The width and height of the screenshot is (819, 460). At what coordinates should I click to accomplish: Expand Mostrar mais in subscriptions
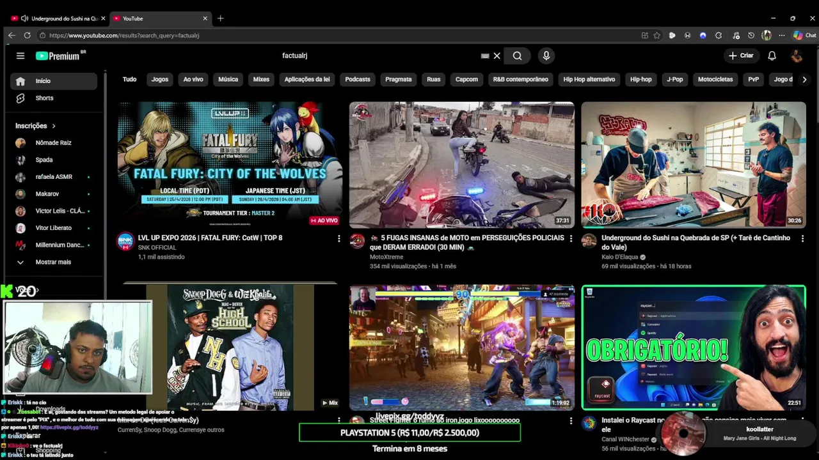click(54, 262)
